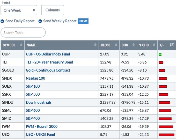Open Gold - Continuous Contract link
Image resolution: width=177 pixels, height=140 pixels.
48,70
